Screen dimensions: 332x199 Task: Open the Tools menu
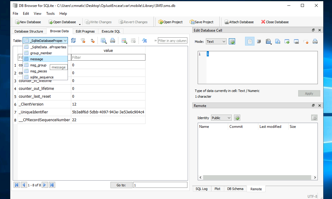coord(50,14)
